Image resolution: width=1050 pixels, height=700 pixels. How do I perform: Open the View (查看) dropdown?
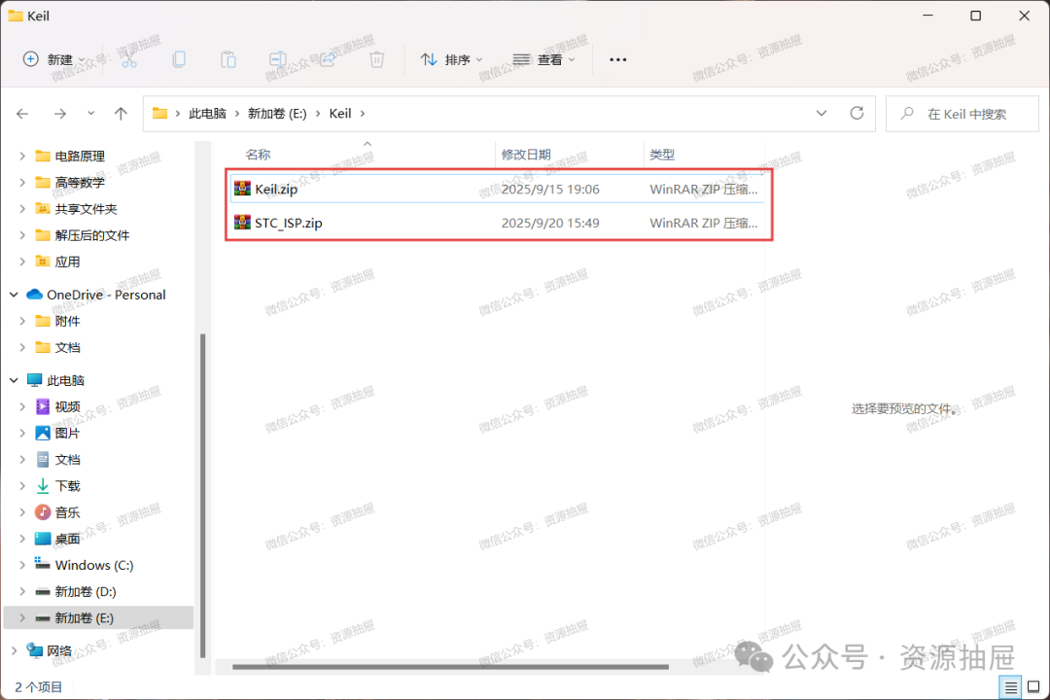pos(543,59)
